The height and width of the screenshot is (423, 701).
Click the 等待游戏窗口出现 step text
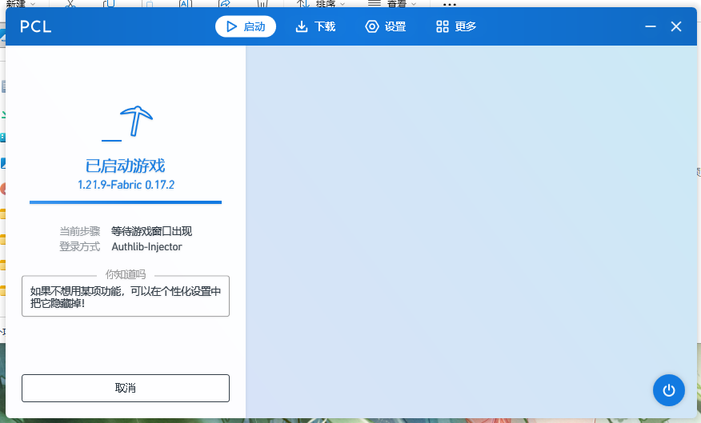151,231
